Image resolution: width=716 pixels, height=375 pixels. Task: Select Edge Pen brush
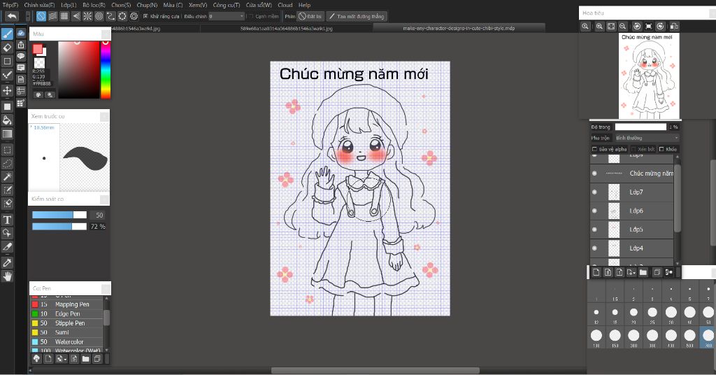(x=66, y=314)
